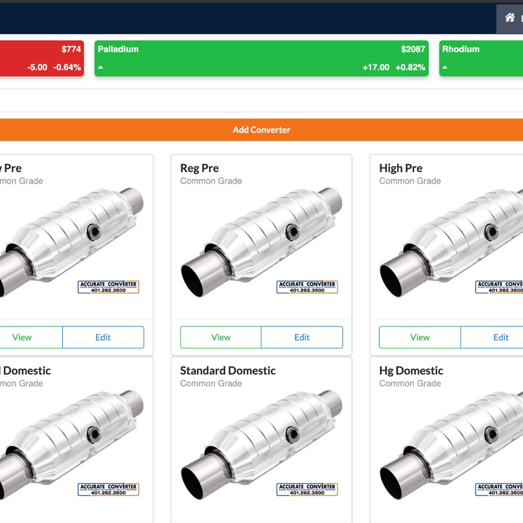Click the Home icon in the navigation bar
The width and height of the screenshot is (523, 523).
pyautogui.click(x=509, y=18)
